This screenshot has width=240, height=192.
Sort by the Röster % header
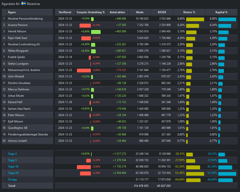189,12
